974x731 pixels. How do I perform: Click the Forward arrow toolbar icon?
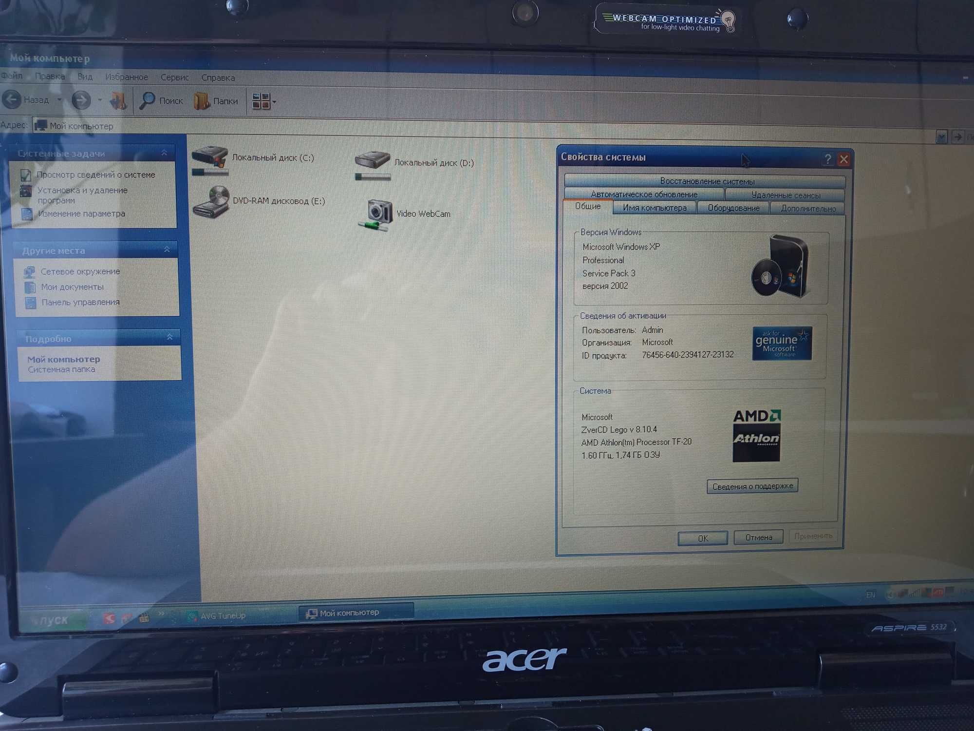point(81,100)
